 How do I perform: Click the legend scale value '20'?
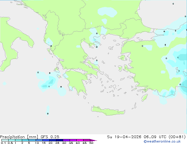coord(50,143)
